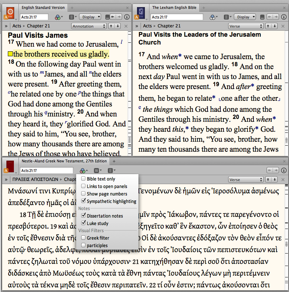Jump to next verse in Nestle-Aland panel
This screenshot has height=292, width=289.
pyautogui.click(x=275, y=179)
